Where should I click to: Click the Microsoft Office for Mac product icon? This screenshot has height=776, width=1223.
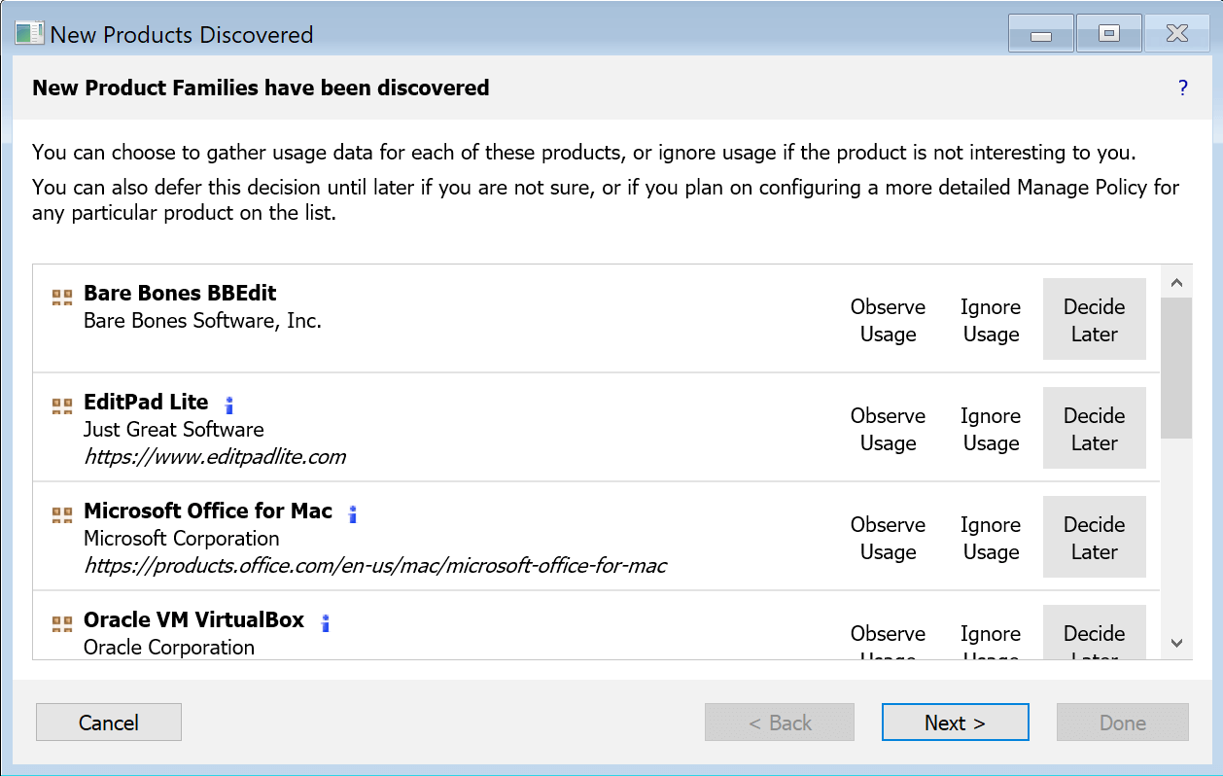pos(62,514)
